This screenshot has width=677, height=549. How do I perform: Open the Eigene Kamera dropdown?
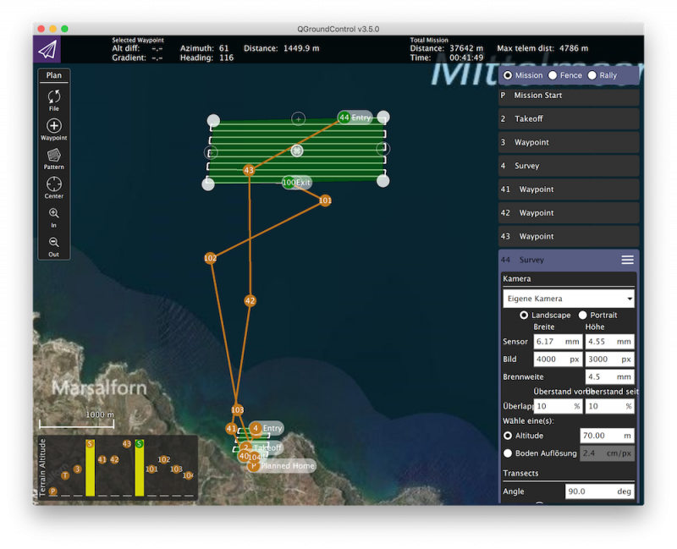(x=569, y=299)
